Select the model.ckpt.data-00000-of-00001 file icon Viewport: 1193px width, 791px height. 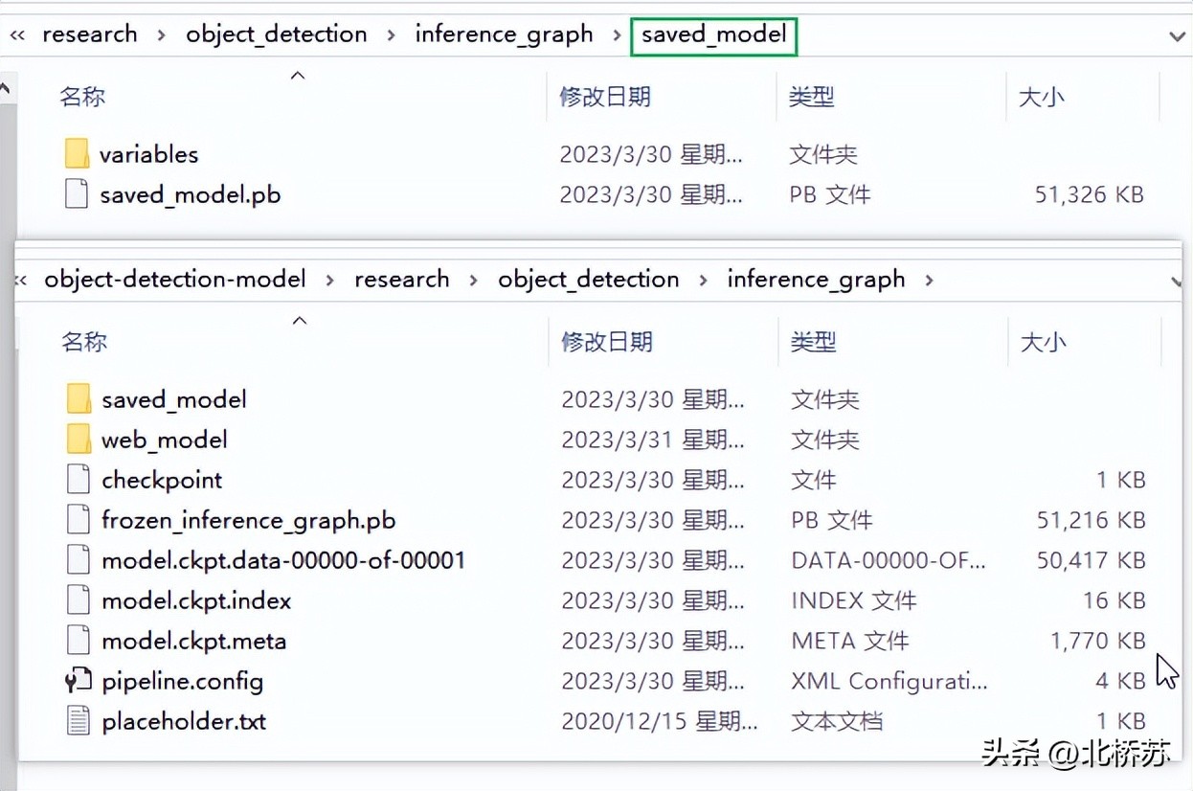(79, 560)
